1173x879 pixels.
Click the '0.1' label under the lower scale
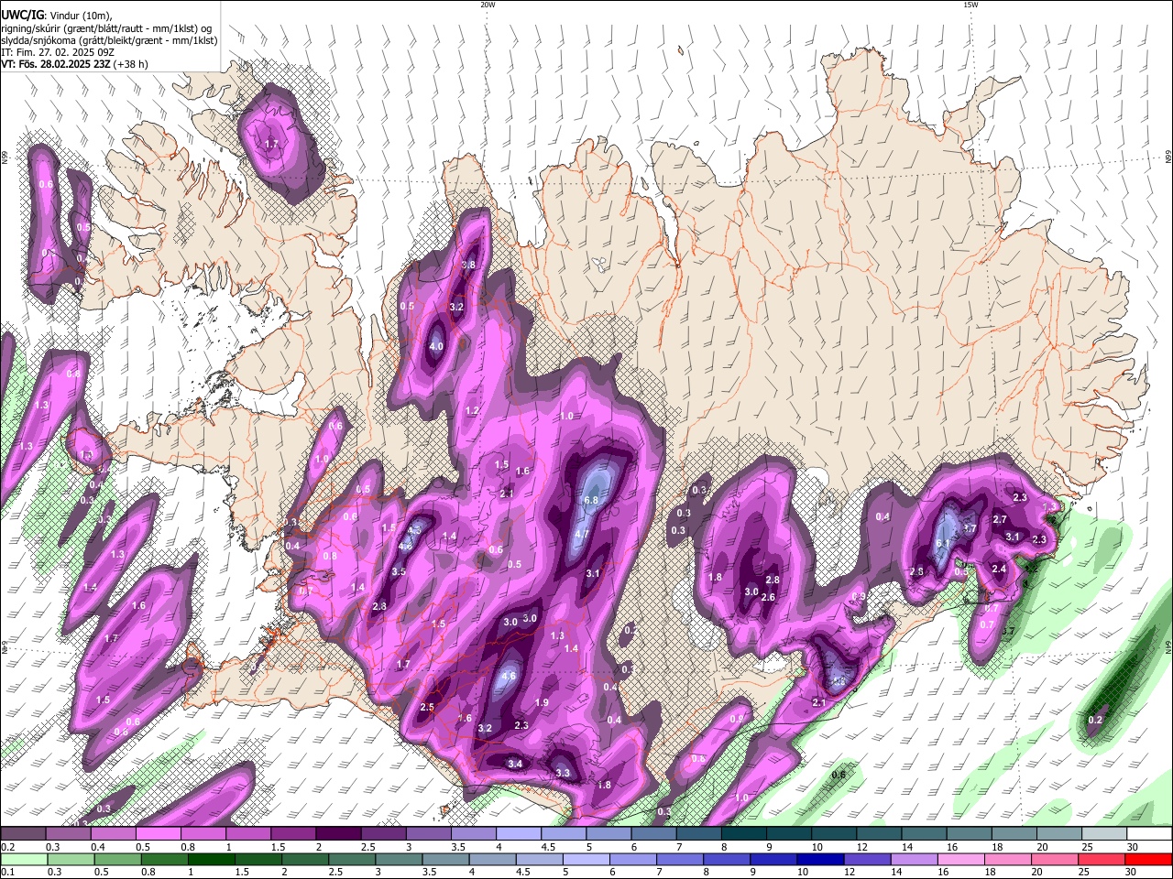7,873
